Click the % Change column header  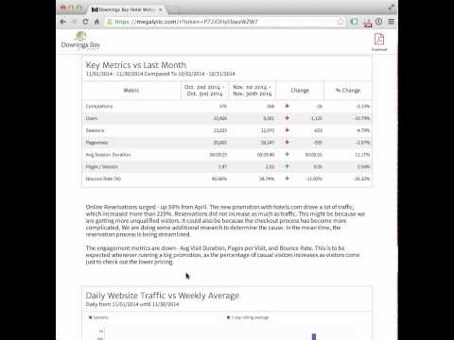[348, 91]
